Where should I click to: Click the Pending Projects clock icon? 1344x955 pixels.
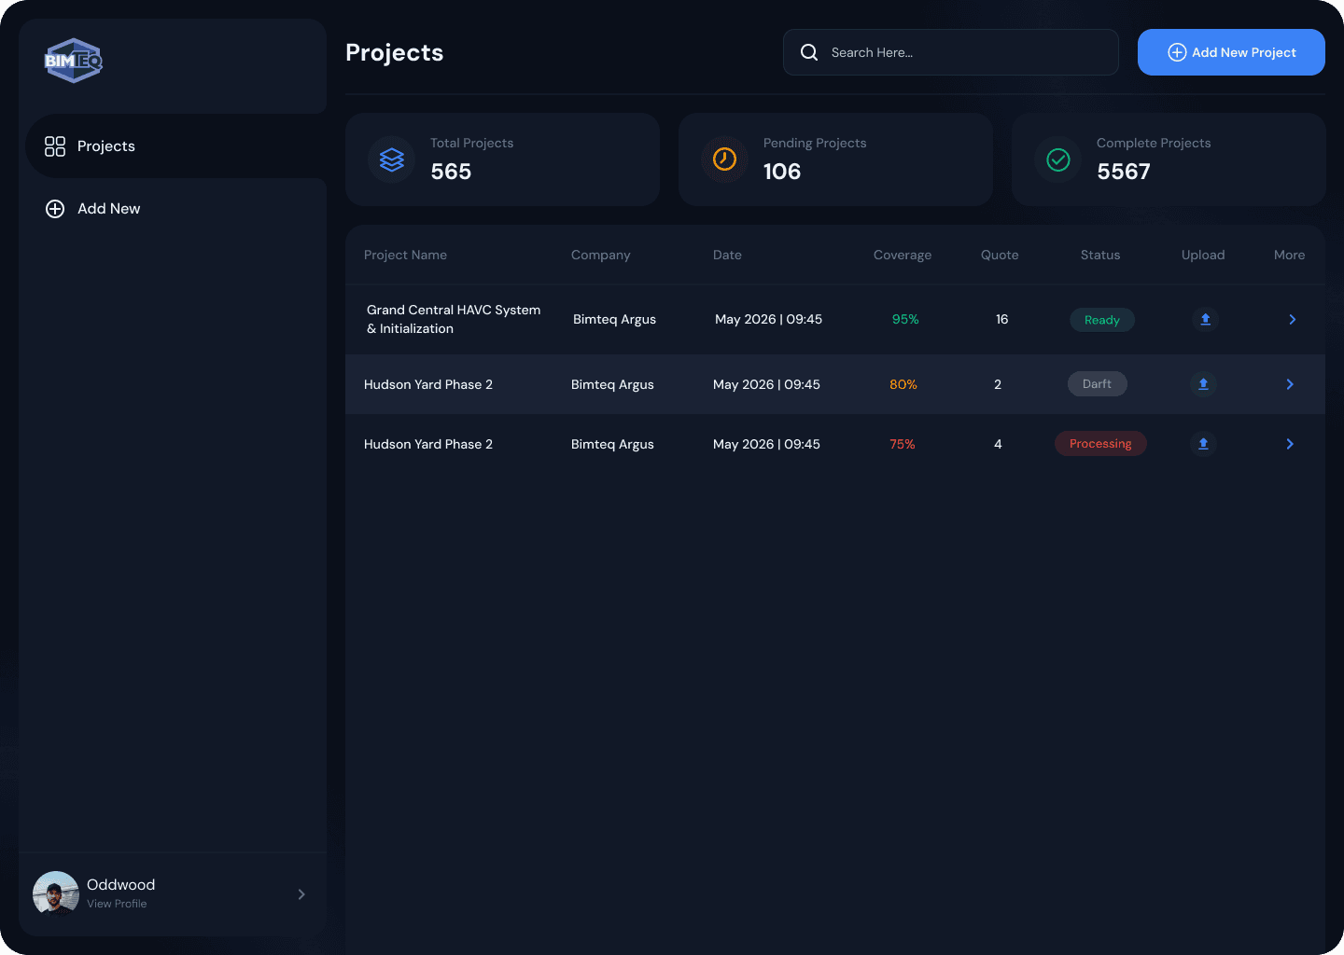click(724, 159)
